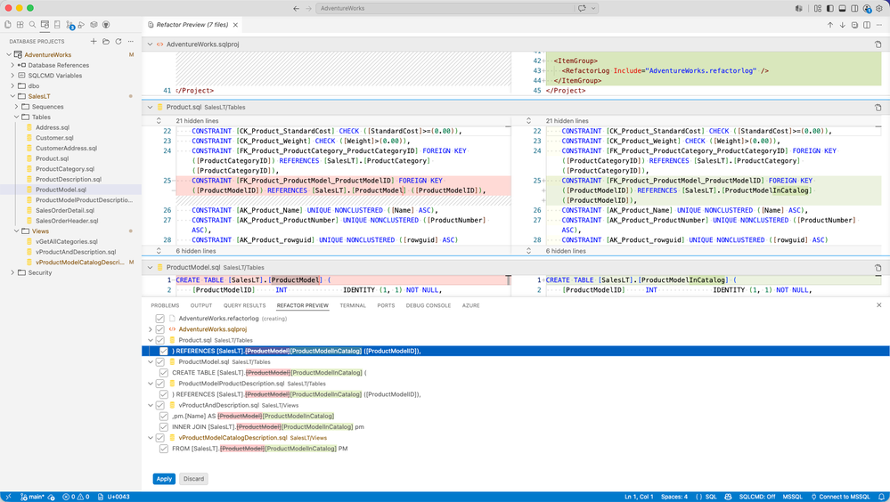
Task: Go back using the title bar arrow
Action: 297,9
